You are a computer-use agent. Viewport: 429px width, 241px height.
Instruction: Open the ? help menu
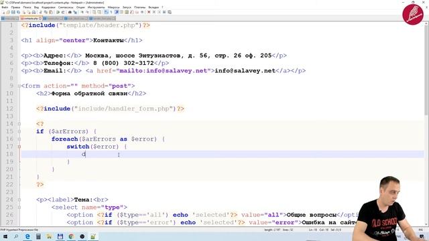(x=162, y=7)
